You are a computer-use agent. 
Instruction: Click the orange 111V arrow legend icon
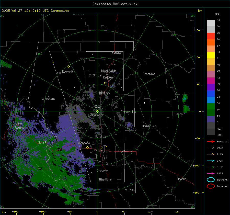tap(211, 154)
